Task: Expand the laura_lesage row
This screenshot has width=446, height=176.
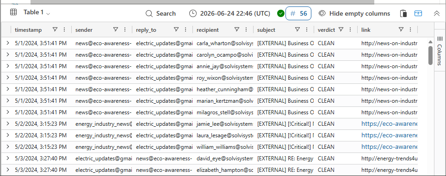Action: [8, 135]
